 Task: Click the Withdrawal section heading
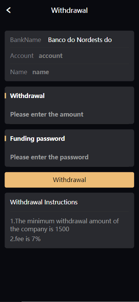point(27,96)
